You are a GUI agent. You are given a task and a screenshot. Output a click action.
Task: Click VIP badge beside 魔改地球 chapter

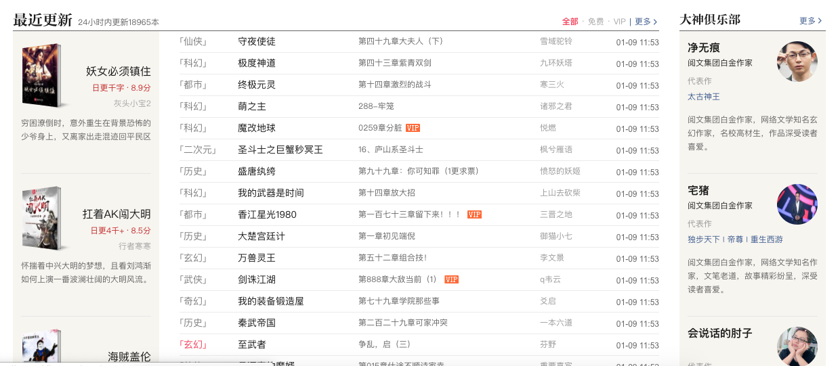[413, 128]
